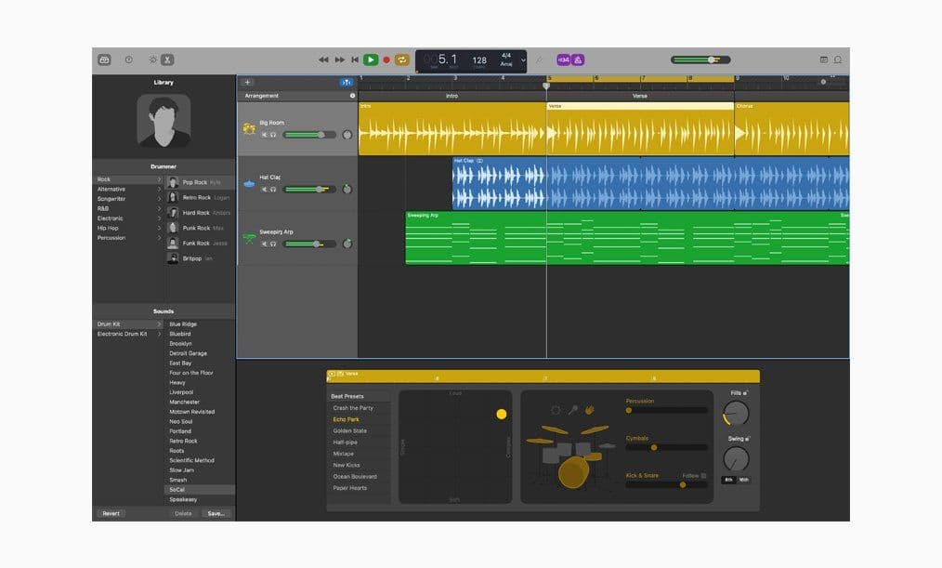Click the Go to Beginning transport button
Viewport: 942px width, 568px height.
[x=355, y=59]
